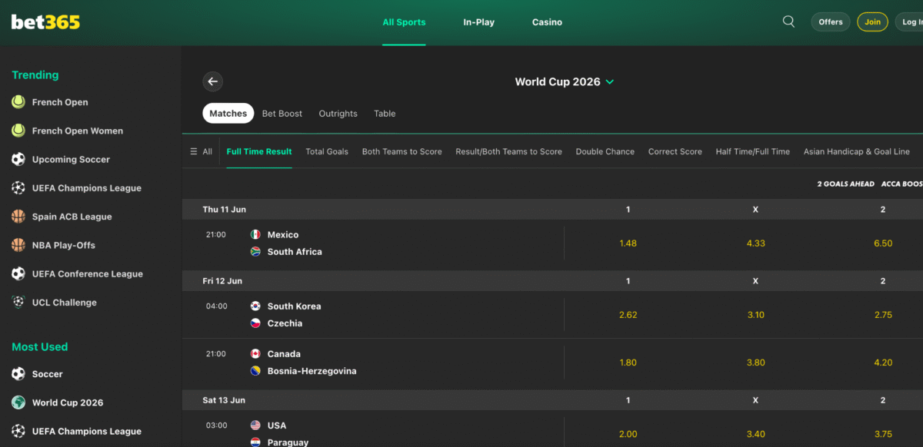Click the NBA Play-Offs basketball icon
The image size is (923, 447).
coord(18,245)
